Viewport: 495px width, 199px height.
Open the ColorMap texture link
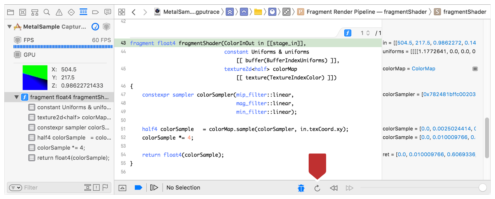point(423,69)
